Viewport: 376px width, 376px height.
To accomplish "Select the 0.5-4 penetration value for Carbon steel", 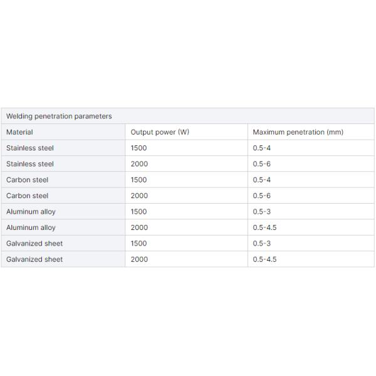I will (261, 180).
